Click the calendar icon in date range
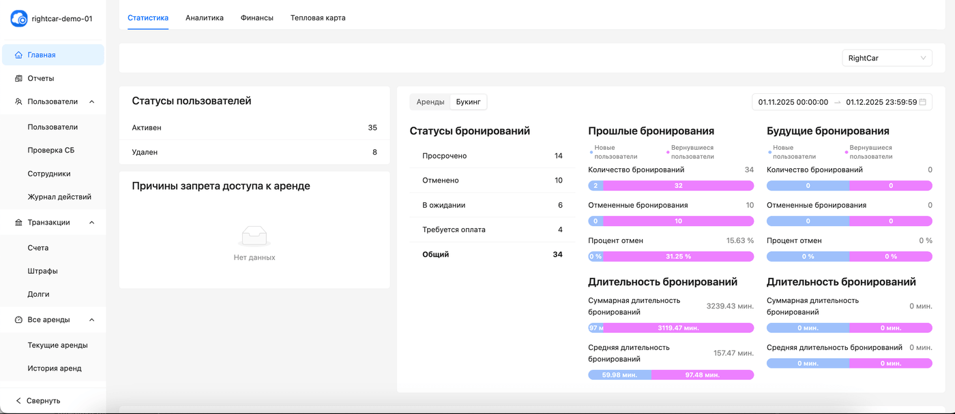 coord(923,102)
